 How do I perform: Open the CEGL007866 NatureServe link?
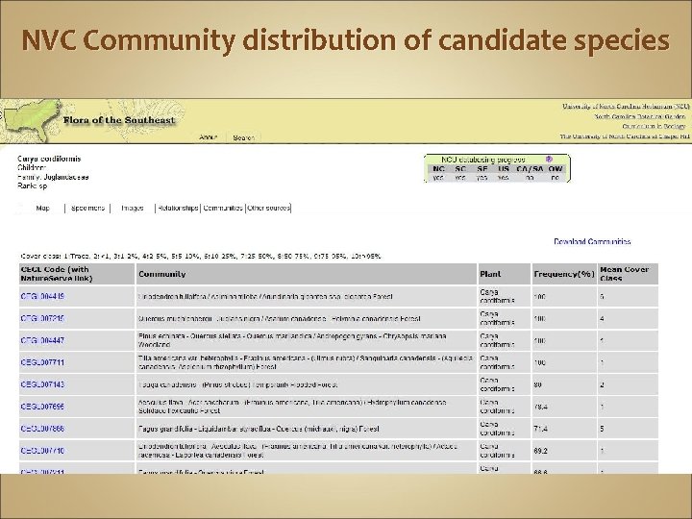tap(42, 428)
